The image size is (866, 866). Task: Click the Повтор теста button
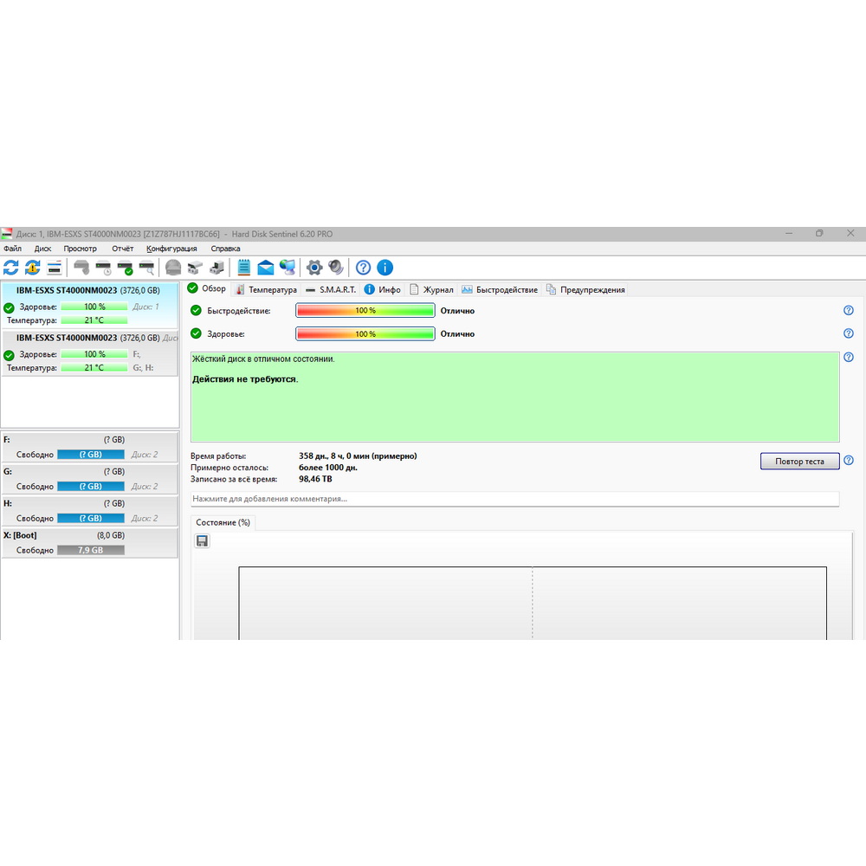pos(799,462)
